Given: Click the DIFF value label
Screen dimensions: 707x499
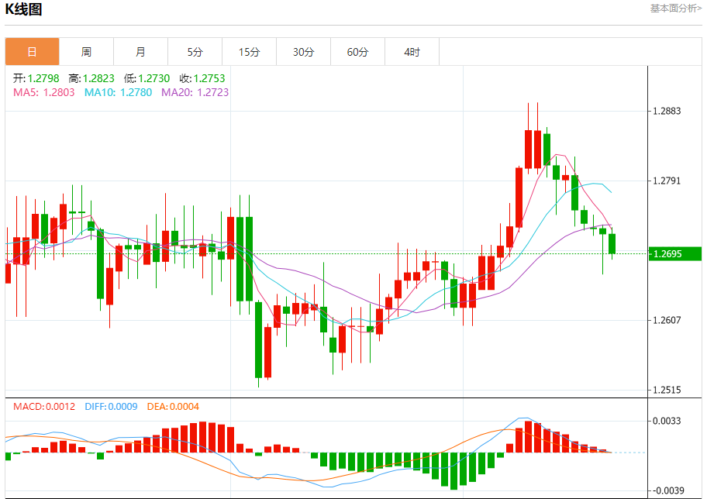Looking at the screenshot, I should click(111, 407).
